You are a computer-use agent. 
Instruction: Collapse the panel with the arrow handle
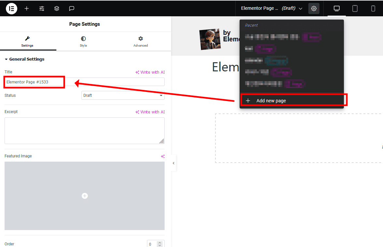pyautogui.click(x=173, y=163)
